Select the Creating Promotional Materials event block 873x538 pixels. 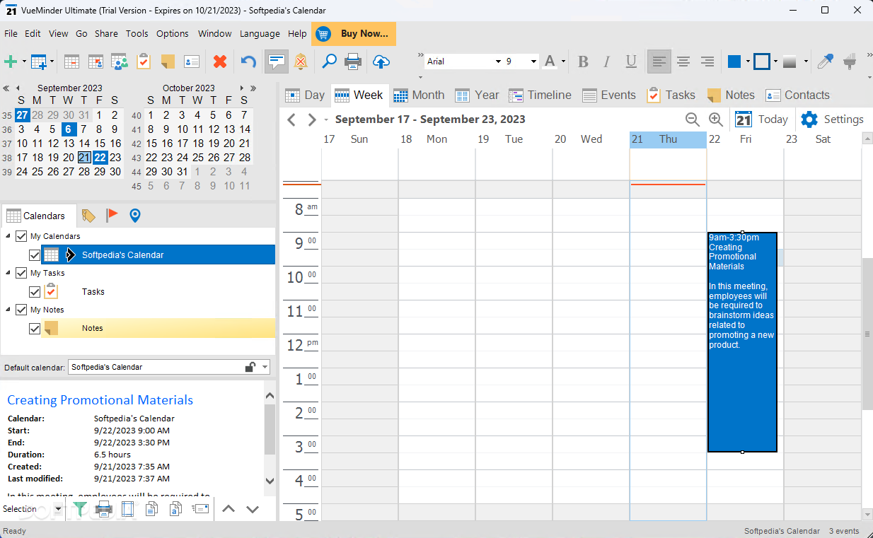[x=742, y=342]
